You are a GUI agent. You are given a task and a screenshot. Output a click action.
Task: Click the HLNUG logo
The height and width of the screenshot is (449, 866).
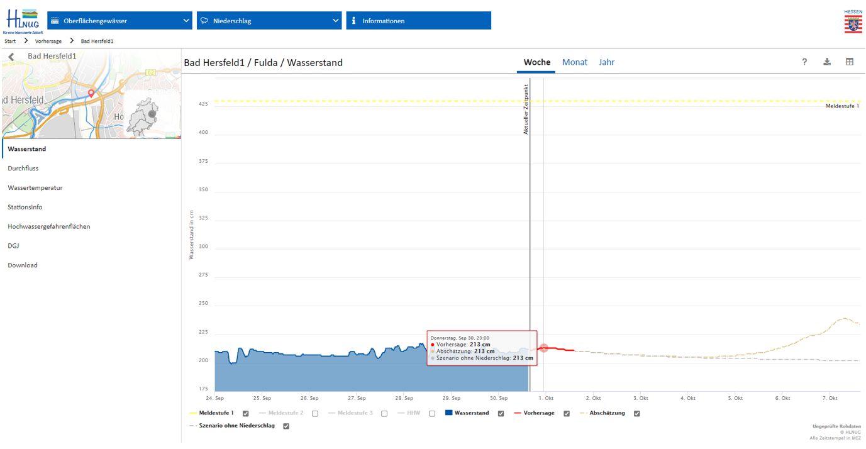(x=22, y=21)
